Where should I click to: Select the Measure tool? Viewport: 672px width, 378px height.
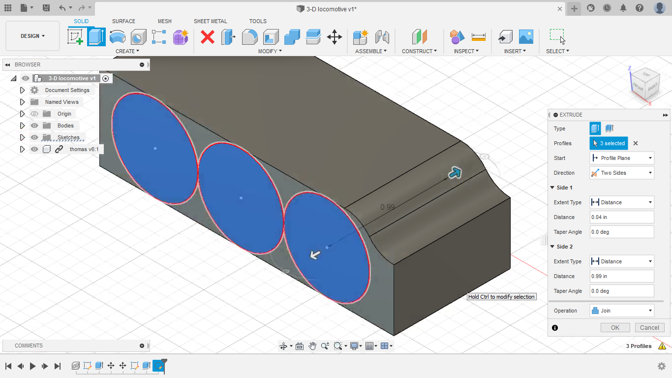pyautogui.click(x=478, y=37)
